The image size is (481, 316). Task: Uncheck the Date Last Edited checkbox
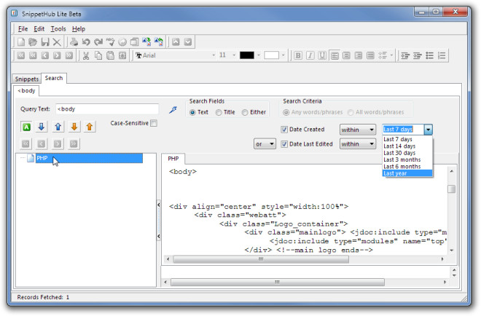(284, 144)
